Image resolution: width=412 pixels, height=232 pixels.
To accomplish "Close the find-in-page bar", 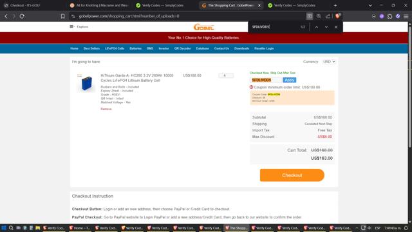I will [x=336, y=27].
